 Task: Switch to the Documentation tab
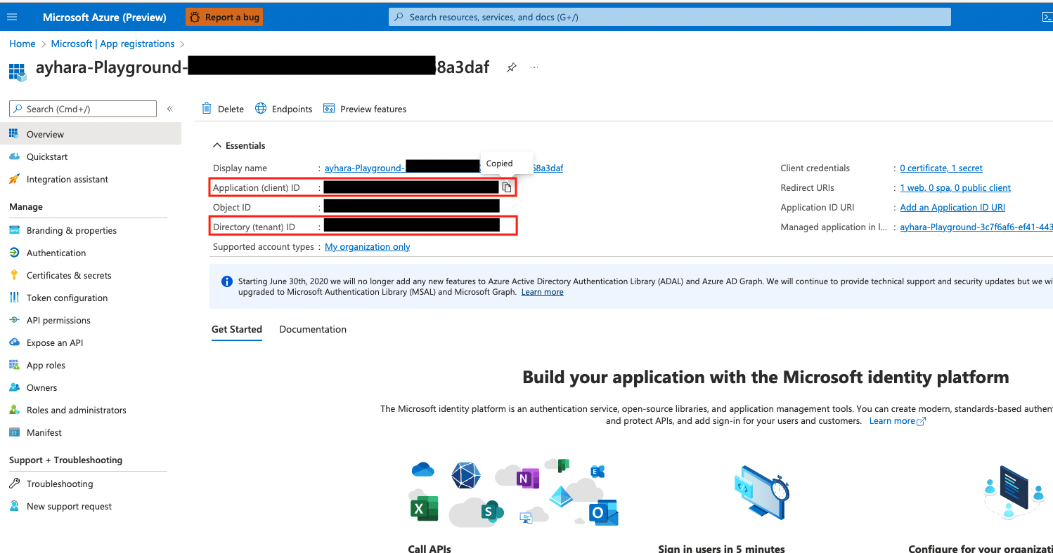pyautogui.click(x=313, y=329)
